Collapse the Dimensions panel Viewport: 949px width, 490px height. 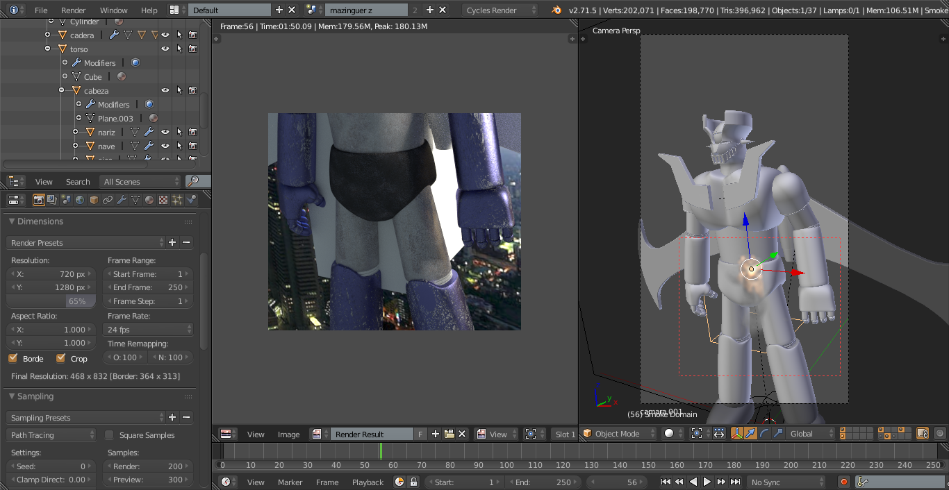point(12,221)
